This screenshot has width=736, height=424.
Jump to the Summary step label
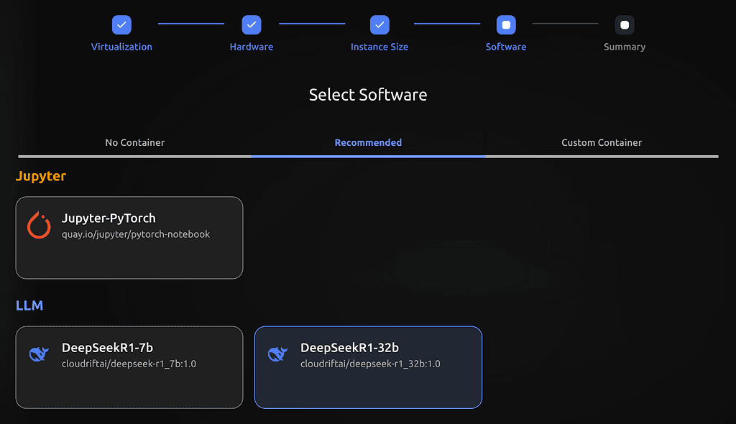pos(625,47)
